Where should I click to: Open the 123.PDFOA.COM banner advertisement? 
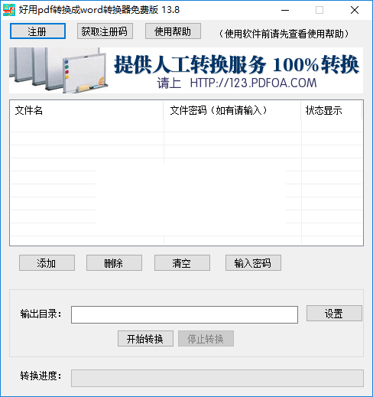[x=186, y=70]
